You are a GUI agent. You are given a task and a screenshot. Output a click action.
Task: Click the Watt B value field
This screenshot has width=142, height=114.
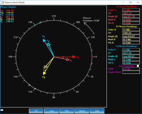coord(131,39)
